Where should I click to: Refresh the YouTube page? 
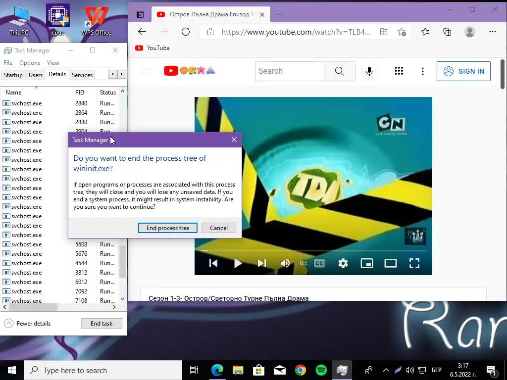pyautogui.click(x=186, y=32)
